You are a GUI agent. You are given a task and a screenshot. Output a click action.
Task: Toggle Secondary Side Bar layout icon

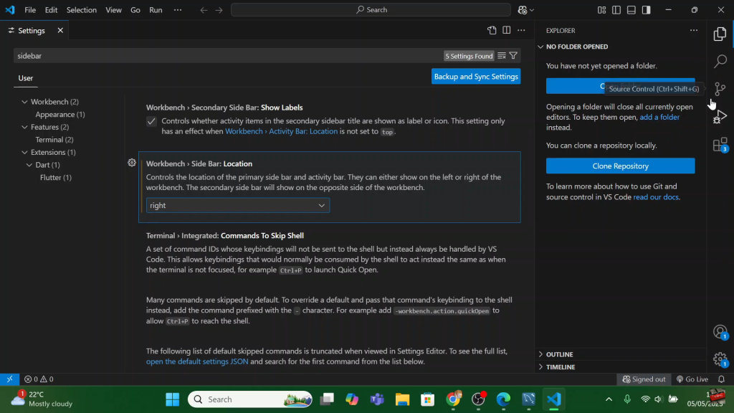click(x=647, y=10)
